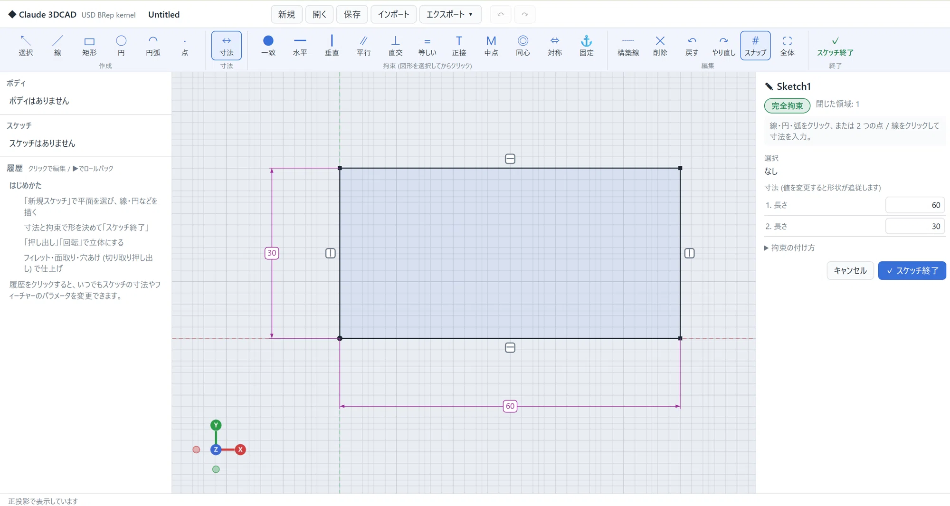Click vertical constraint marker on left edge
The image size is (950, 506).
point(331,253)
